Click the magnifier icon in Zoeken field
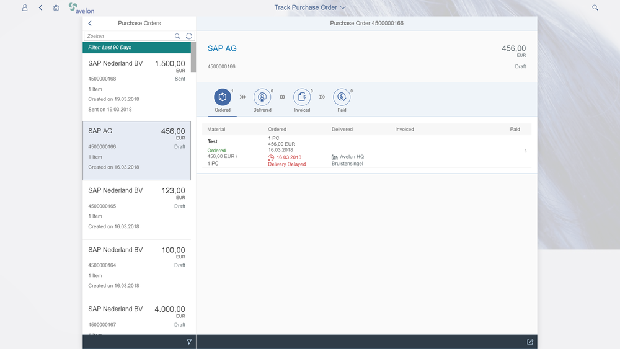Image resolution: width=620 pixels, height=349 pixels. coord(177,36)
